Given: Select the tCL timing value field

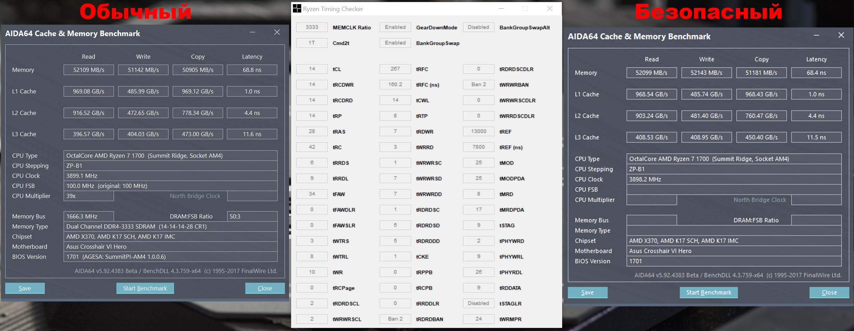Looking at the screenshot, I should [x=312, y=69].
